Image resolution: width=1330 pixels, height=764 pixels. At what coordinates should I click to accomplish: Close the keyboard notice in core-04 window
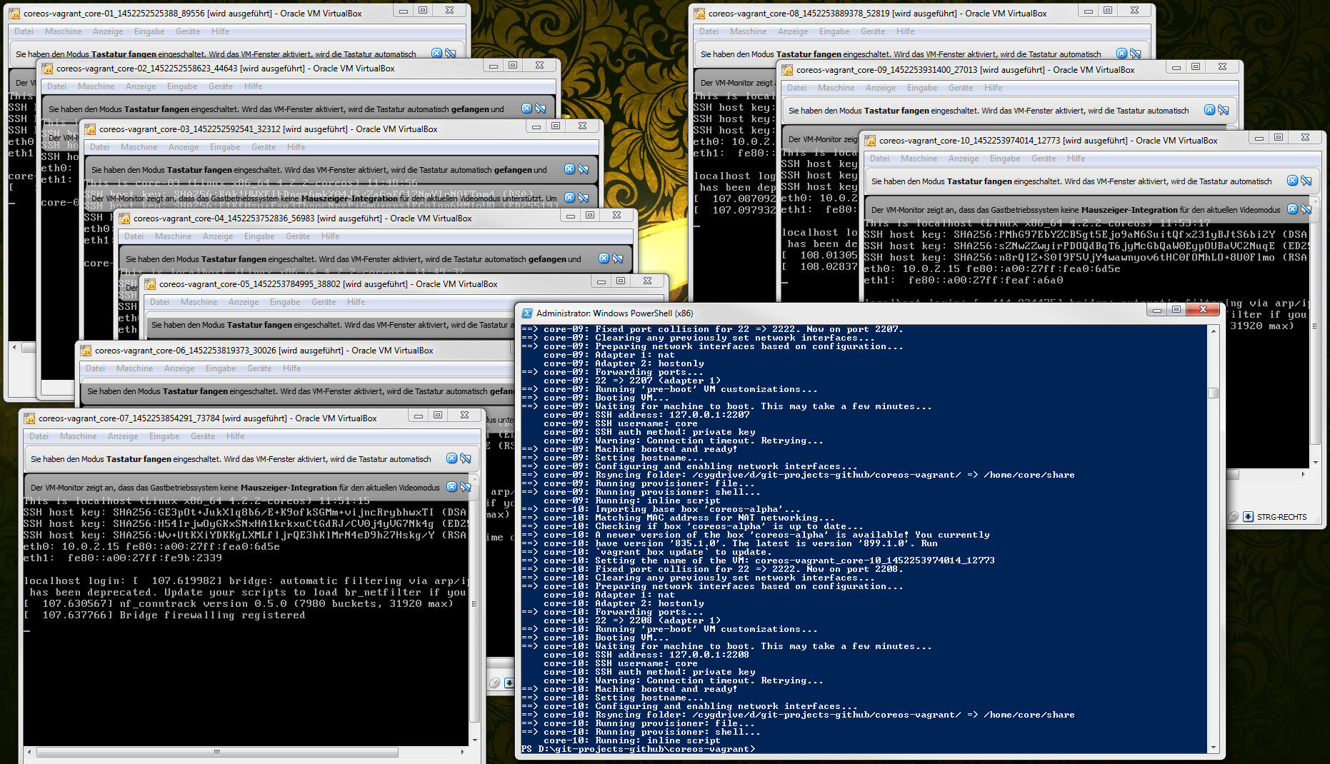tap(604, 258)
